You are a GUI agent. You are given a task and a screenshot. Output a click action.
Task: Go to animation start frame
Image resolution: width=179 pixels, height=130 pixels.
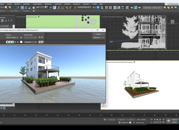point(151,120)
